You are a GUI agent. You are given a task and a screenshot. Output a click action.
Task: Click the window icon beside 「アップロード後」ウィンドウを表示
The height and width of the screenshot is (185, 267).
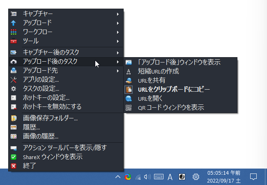pos(129,62)
